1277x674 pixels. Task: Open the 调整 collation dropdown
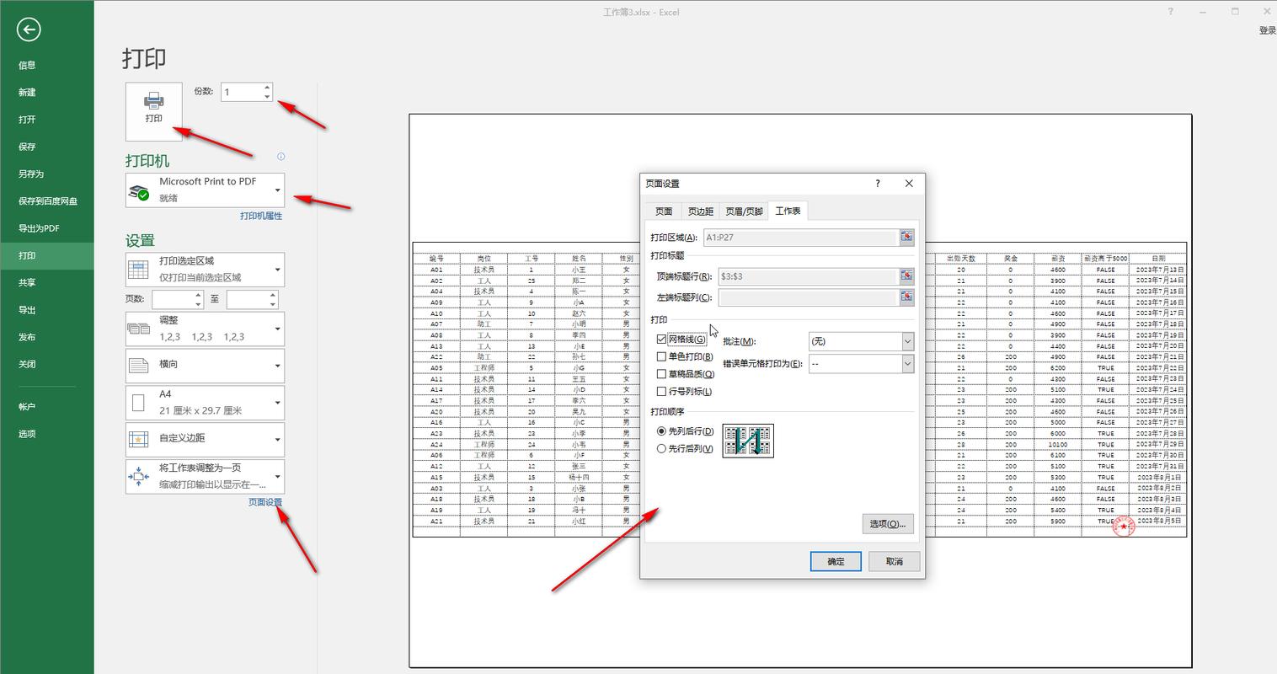tap(205, 329)
